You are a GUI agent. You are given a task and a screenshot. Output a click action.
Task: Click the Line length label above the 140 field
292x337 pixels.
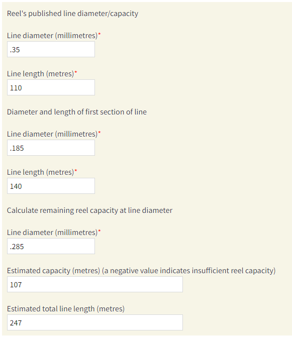(40, 172)
